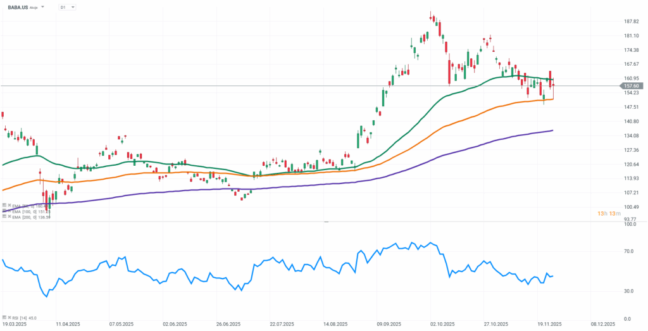Remove the EMA 50 indicator with X
648x331 pixels.
[9, 206]
